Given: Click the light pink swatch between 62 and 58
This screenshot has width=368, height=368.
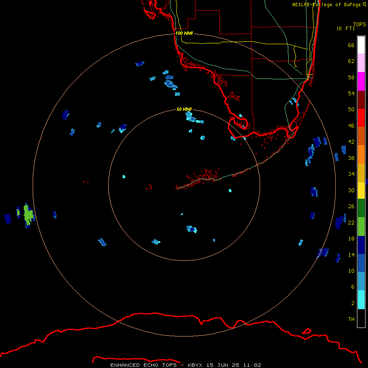Looking at the screenshot, I should click(x=361, y=63).
